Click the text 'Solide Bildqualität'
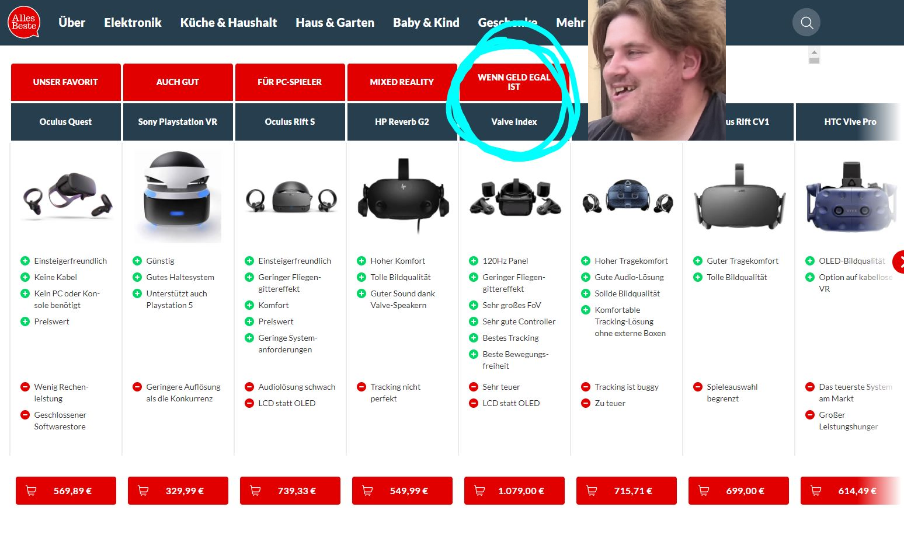 point(627,293)
